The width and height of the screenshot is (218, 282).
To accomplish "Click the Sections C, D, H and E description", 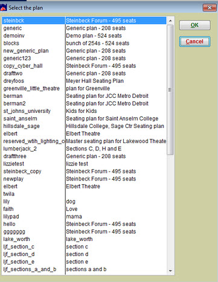I will tap(94, 149).
